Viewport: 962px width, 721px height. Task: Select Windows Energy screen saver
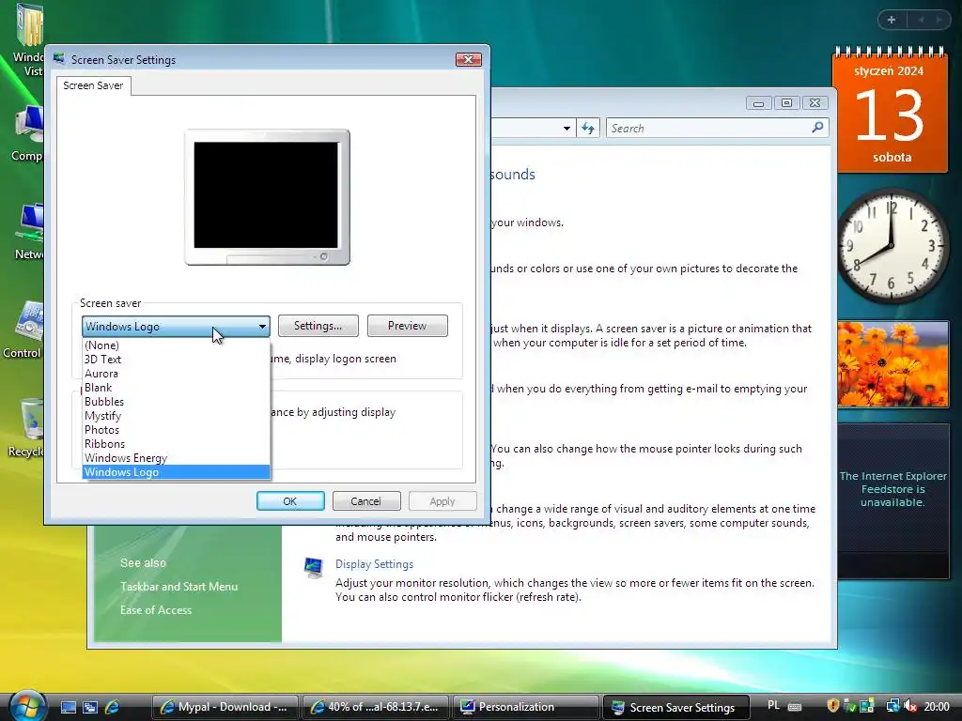pyautogui.click(x=176, y=458)
